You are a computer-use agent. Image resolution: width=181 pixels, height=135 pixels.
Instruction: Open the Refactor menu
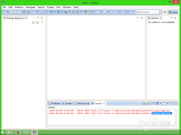coord(19,7)
